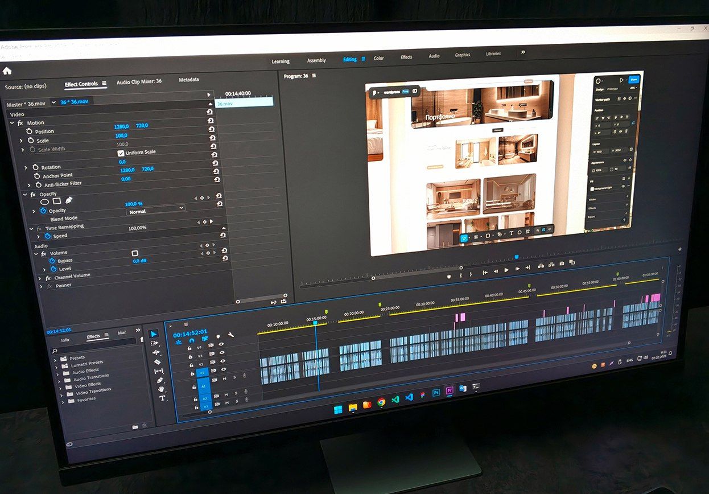Select the Type tool

(x=162, y=398)
